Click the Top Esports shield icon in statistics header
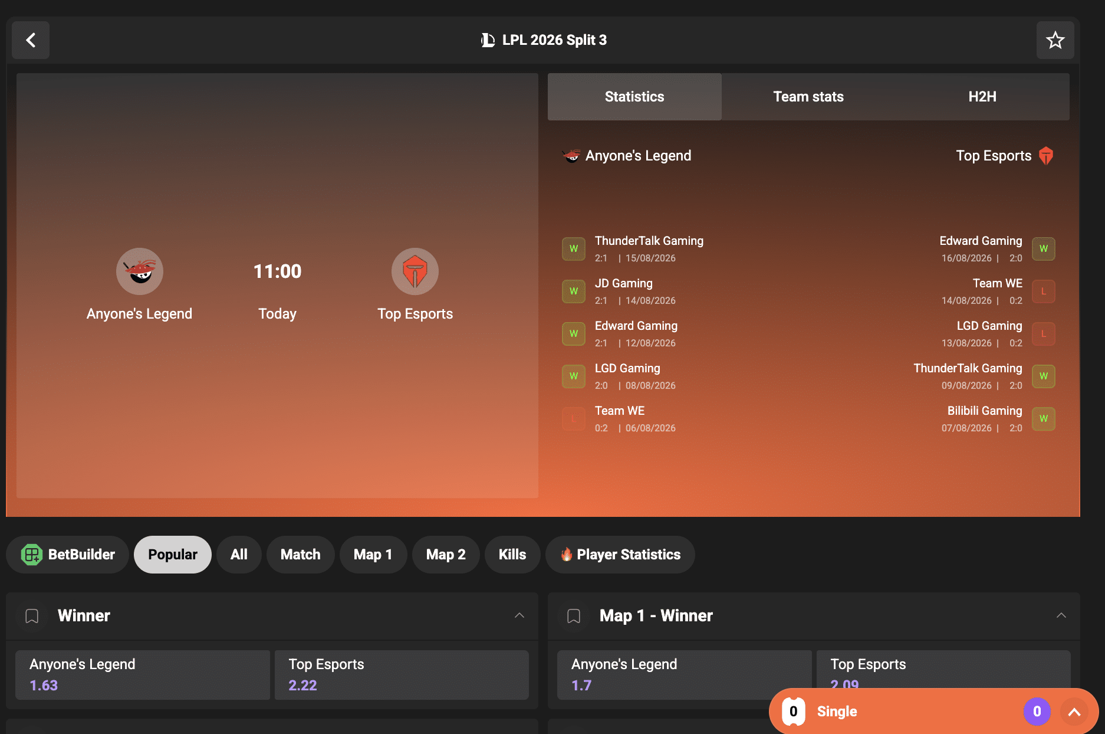This screenshot has width=1105, height=734. [x=1046, y=156]
